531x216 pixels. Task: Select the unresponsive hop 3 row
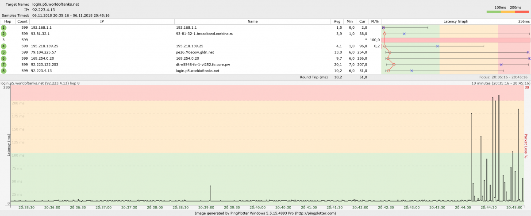[191, 40]
